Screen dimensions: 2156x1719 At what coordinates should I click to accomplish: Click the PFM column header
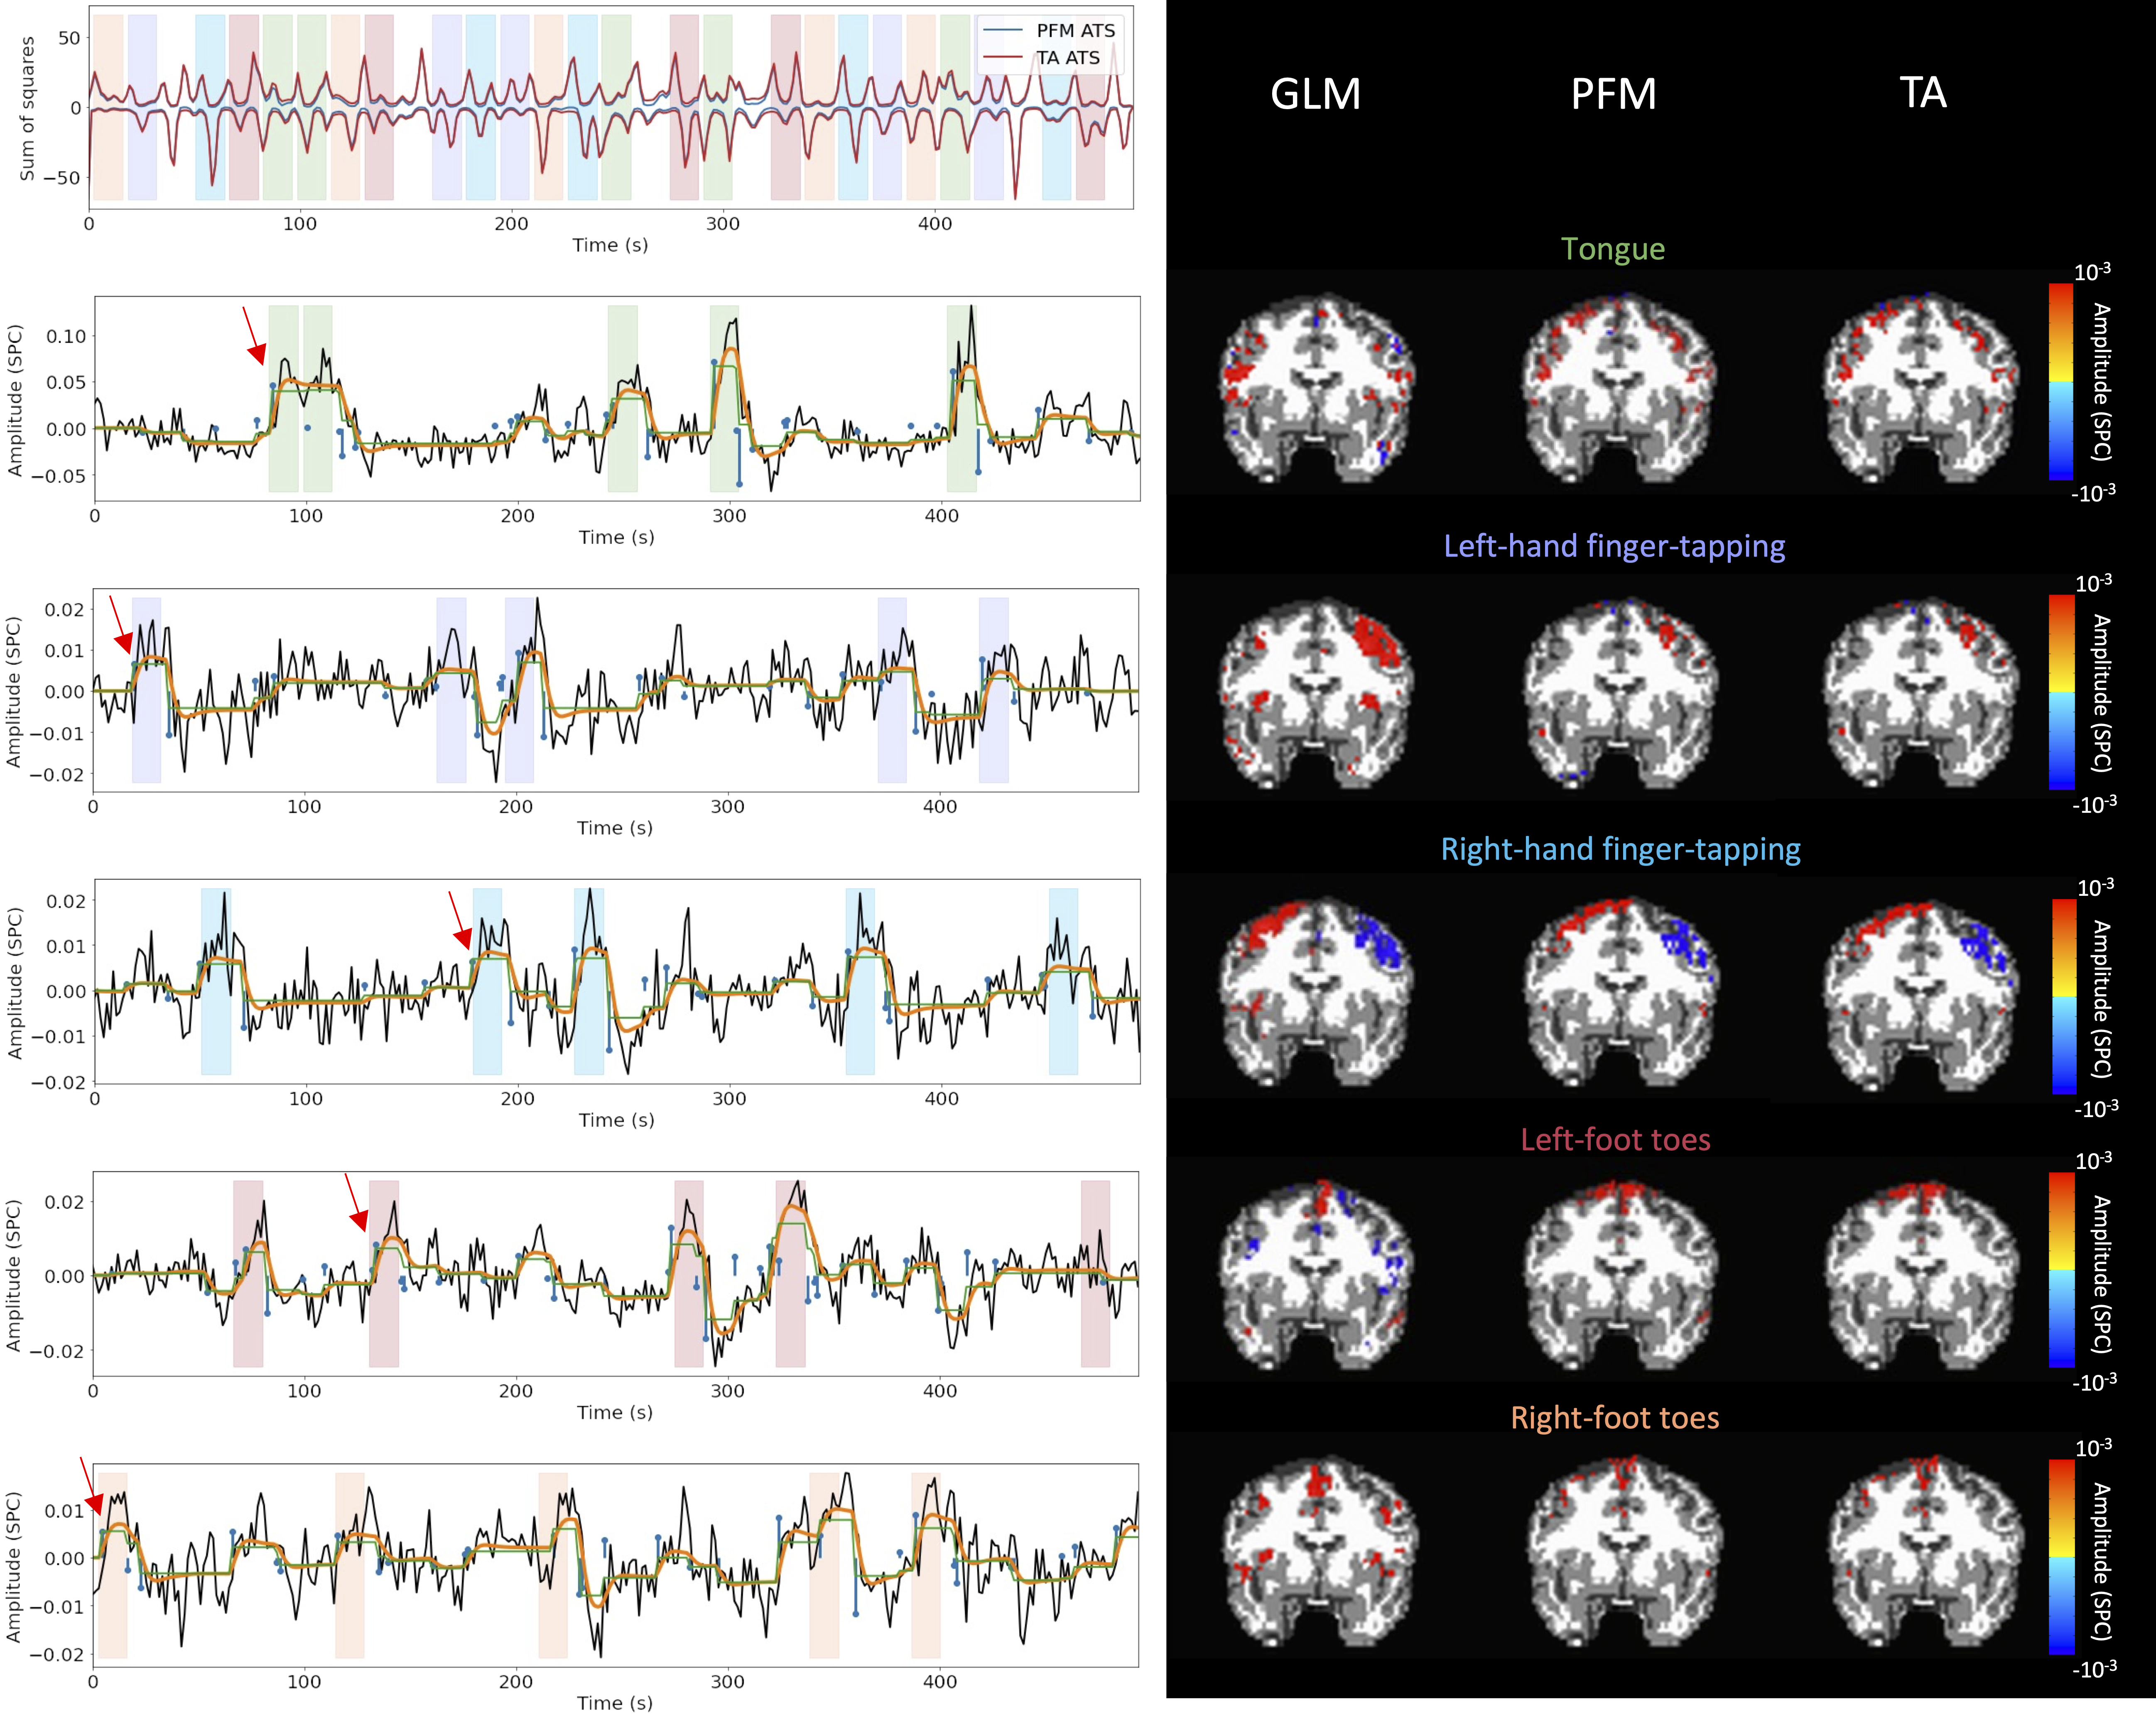tap(1613, 94)
